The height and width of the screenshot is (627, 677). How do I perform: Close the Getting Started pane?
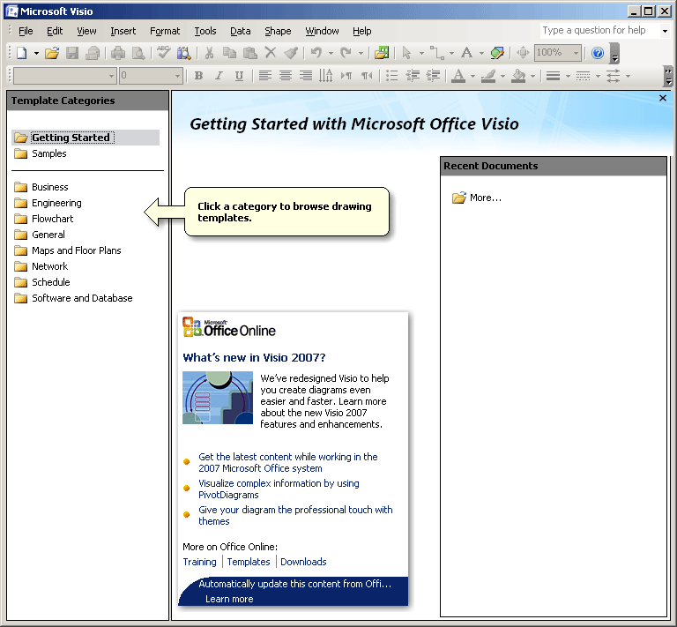[663, 99]
